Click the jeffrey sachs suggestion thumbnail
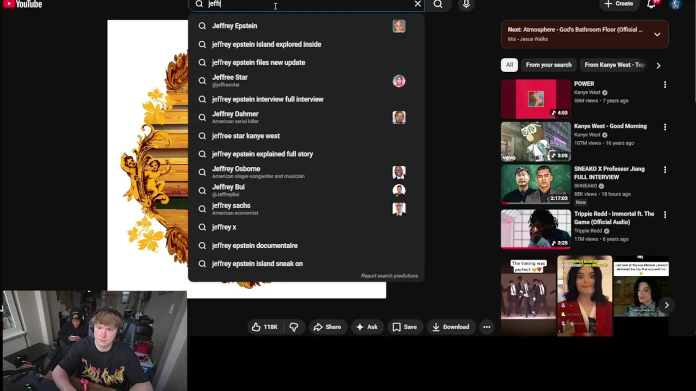 pyautogui.click(x=399, y=209)
